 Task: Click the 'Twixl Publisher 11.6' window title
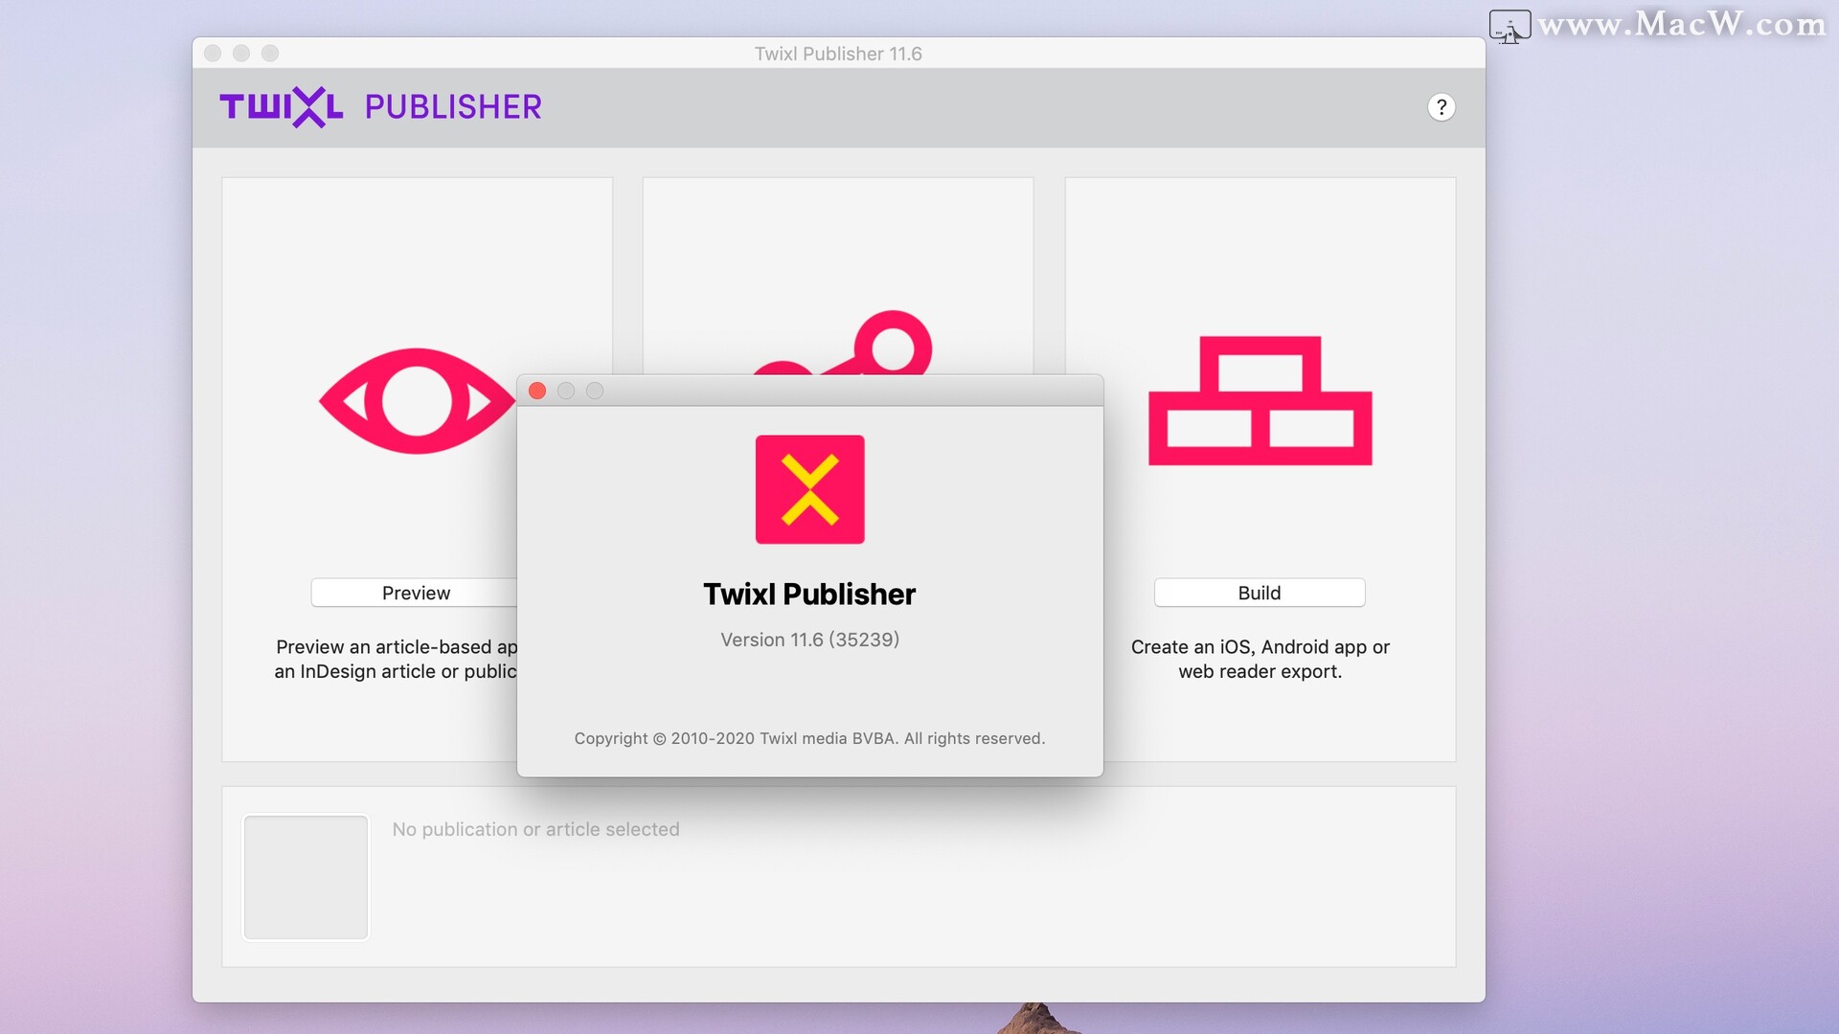pos(838,54)
